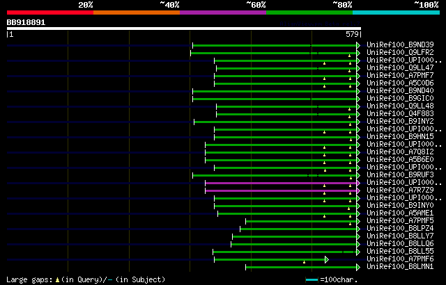Click the cyan 100char scale bar

(x=312, y=280)
